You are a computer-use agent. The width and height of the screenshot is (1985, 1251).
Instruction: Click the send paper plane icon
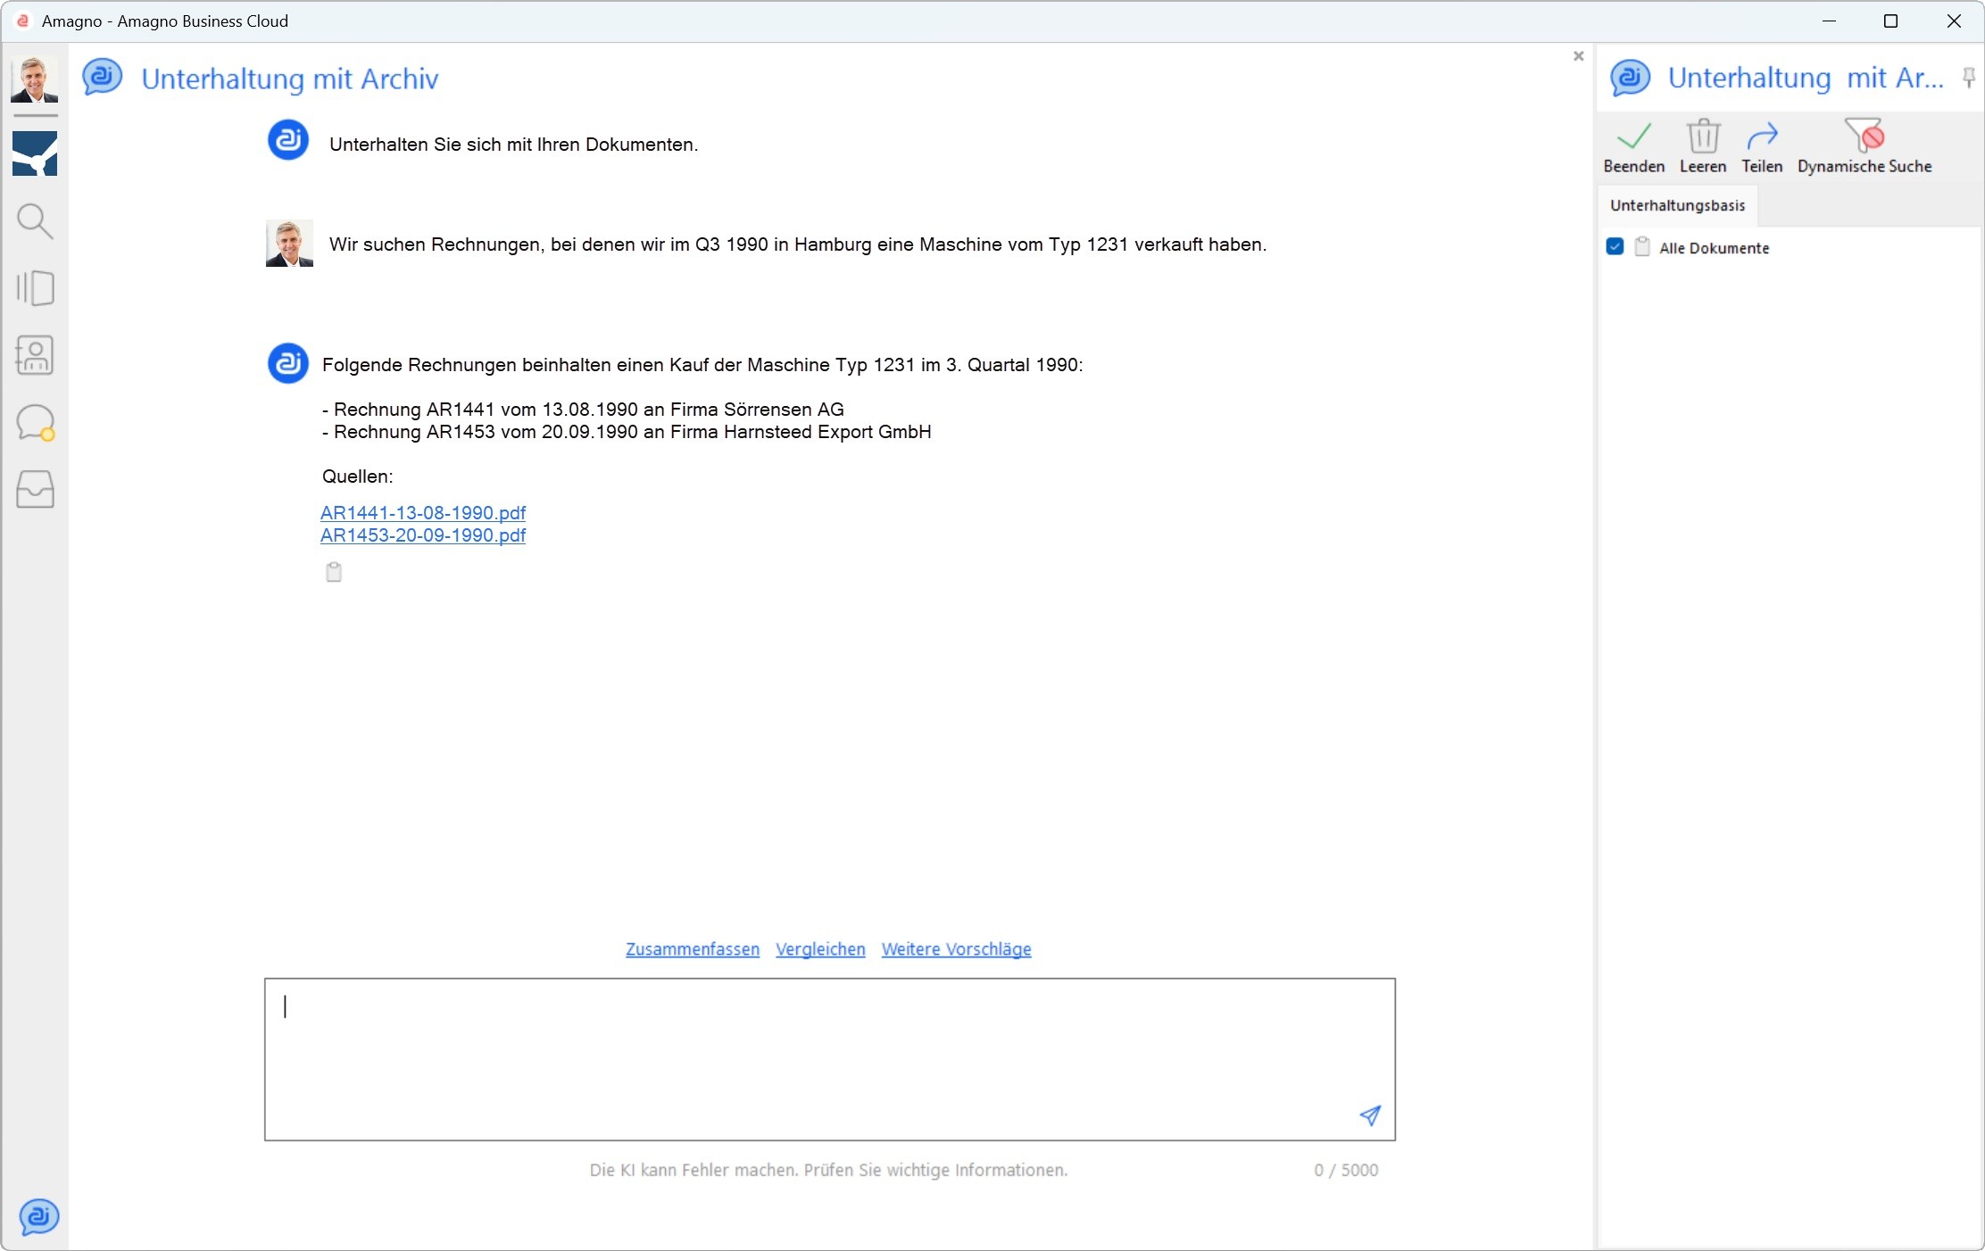tap(1369, 1115)
